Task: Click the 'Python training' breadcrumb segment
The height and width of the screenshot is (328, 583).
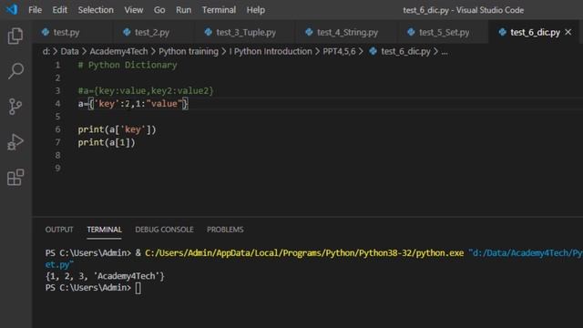Action: point(189,51)
